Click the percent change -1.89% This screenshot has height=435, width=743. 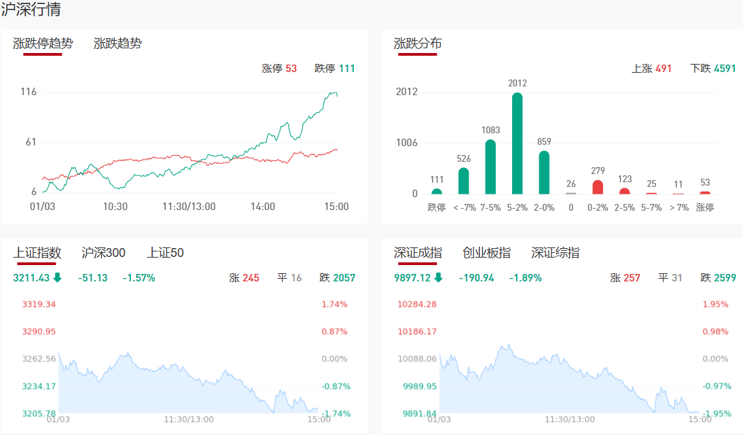coord(526,277)
